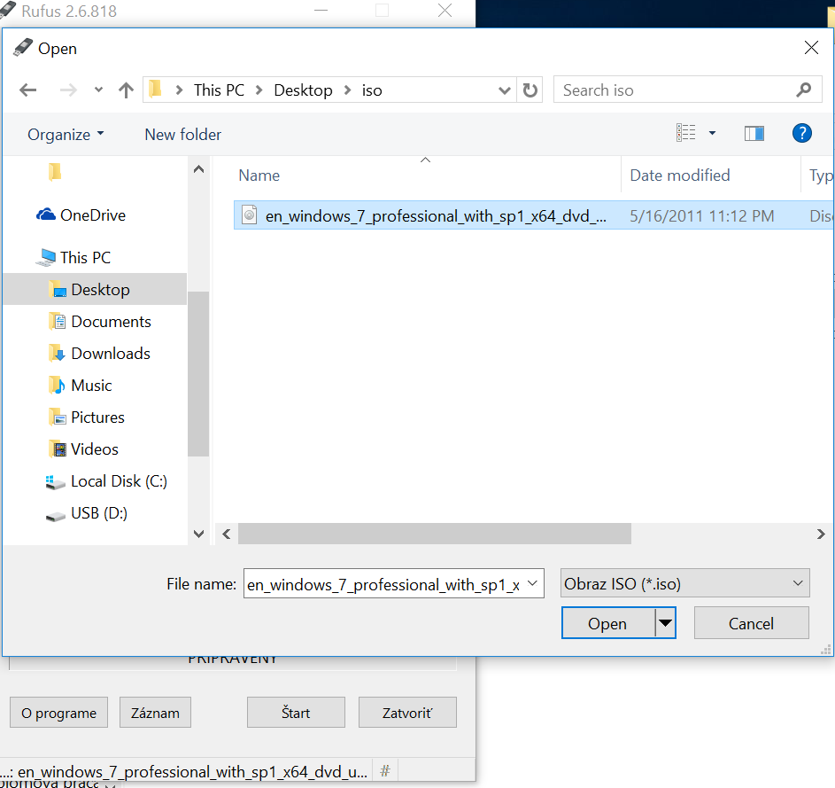Screen dimensions: 835x788
Task: Open Desktop folder in the navigation pane
Action: coord(100,290)
